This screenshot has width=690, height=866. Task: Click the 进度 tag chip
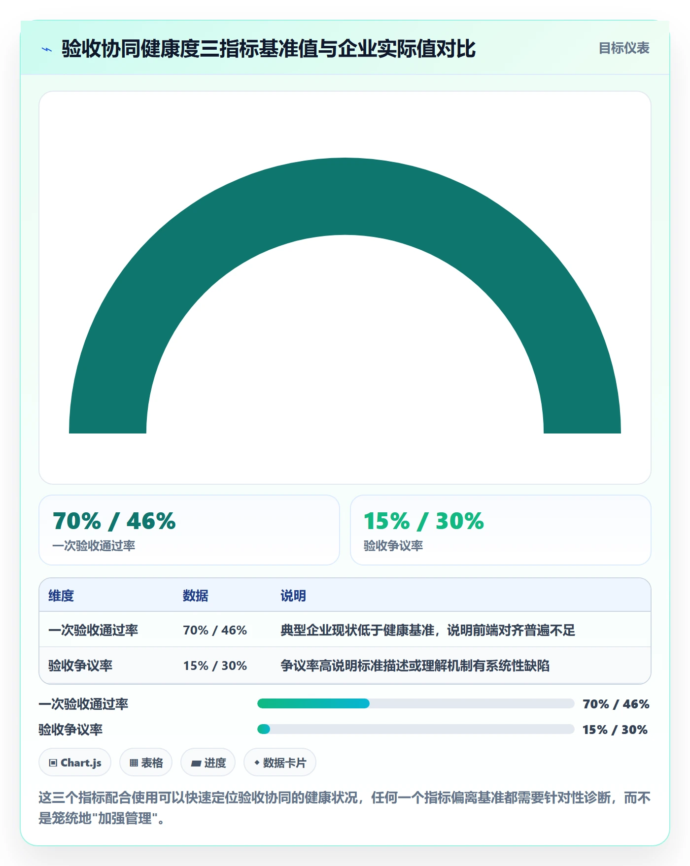click(208, 763)
